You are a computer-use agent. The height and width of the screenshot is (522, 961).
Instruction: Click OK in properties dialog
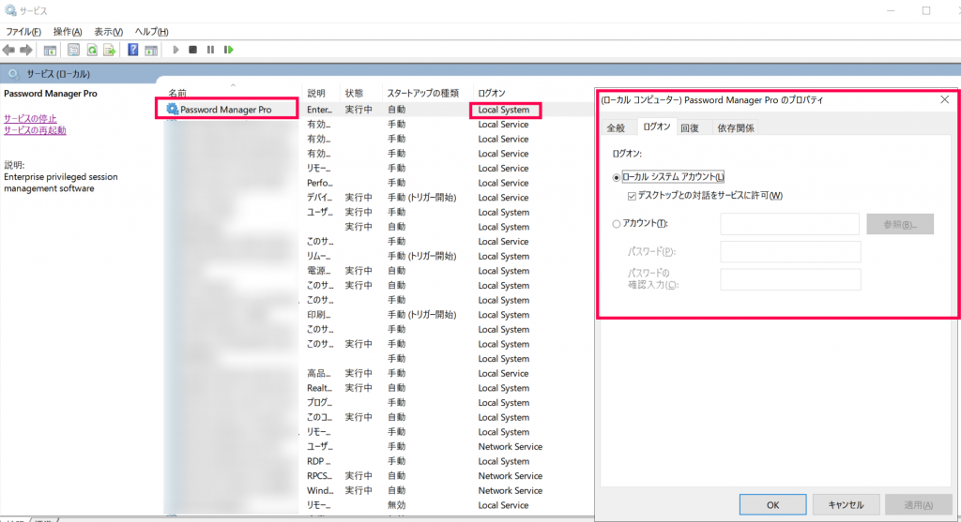pos(772,504)
